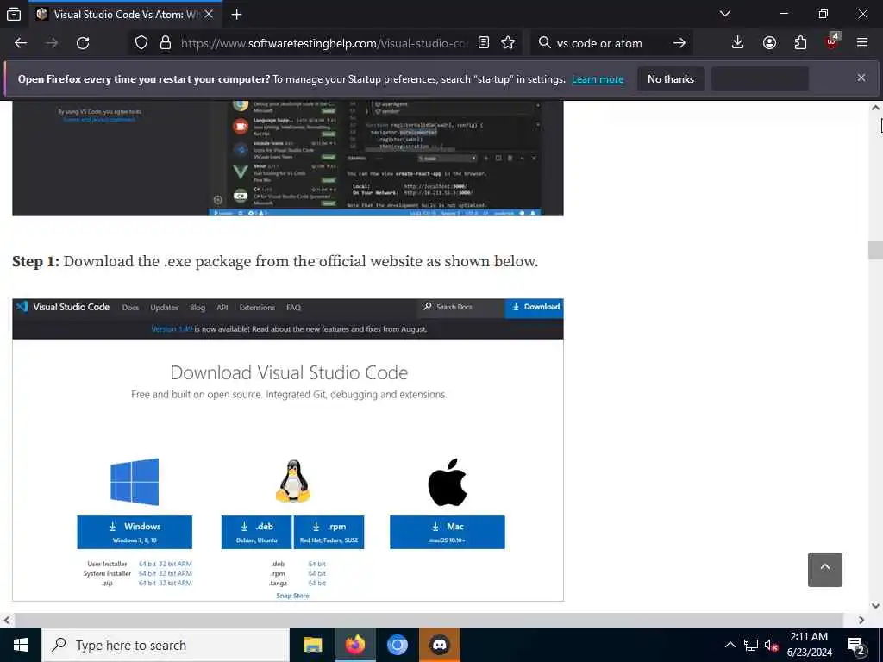The image size is (883, 662).
Task: Submit search with arrow button
Action: tap(679, 43)
